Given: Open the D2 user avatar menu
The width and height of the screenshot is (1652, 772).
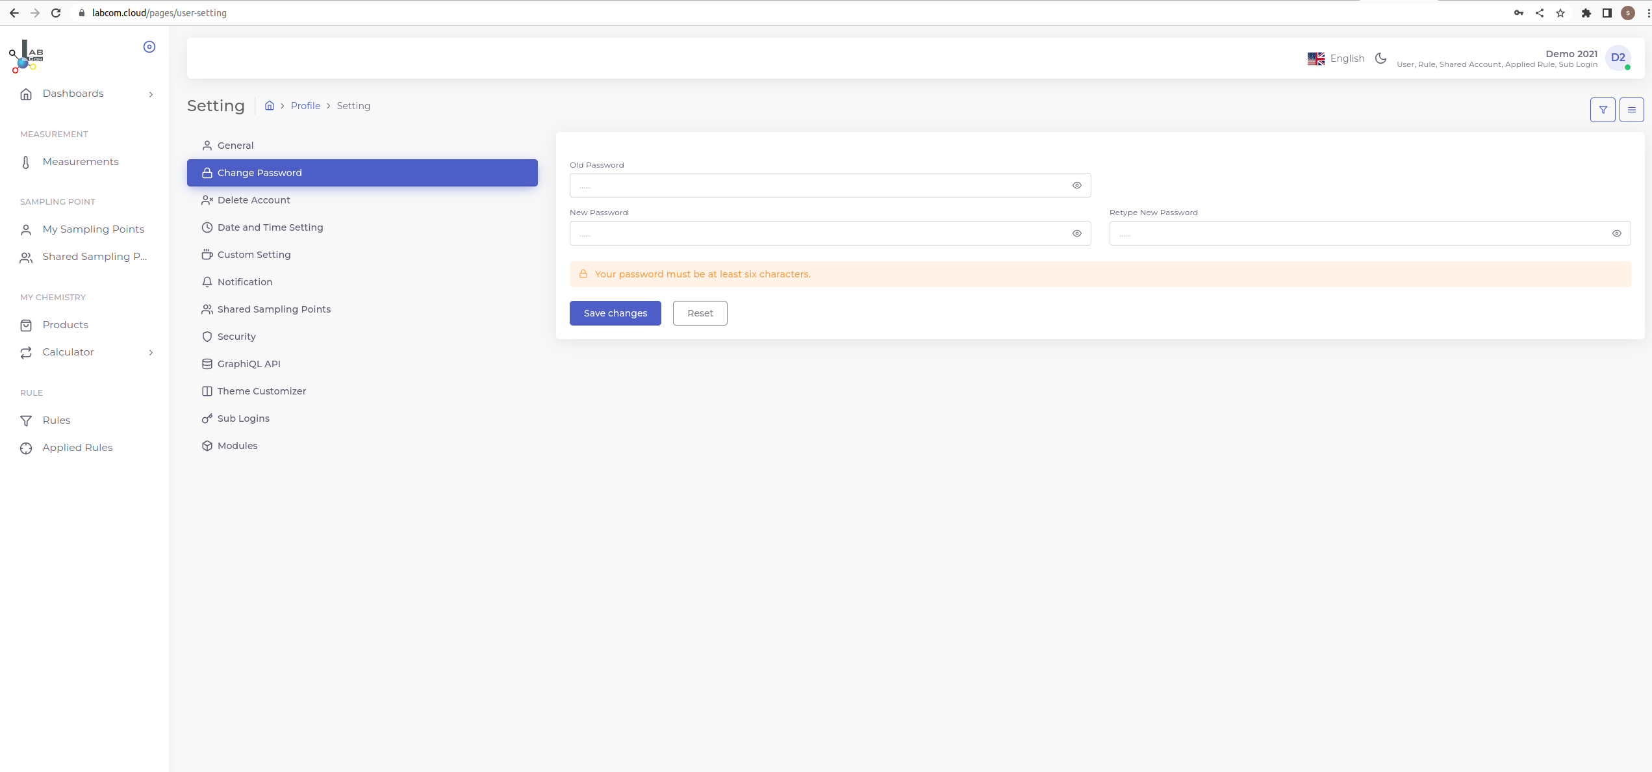Looking at the screenshot, I should point(1618,58).
